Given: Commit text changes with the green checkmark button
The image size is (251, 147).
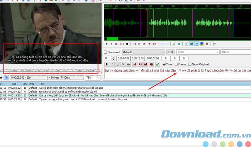Looking at the screenshot, I should pos(158,64).
